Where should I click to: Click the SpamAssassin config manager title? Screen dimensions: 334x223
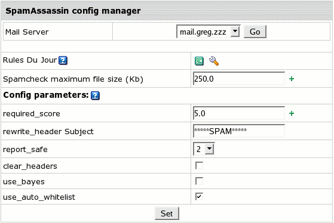pyautogui.click(x=73, y=11)
